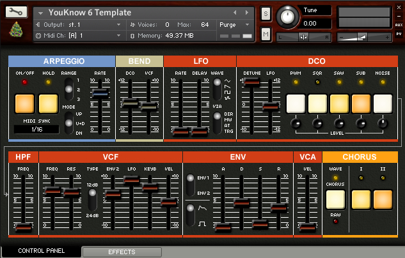Open the Output st. 1 dropdown
The image size is (405, 258).
[80, 24]
